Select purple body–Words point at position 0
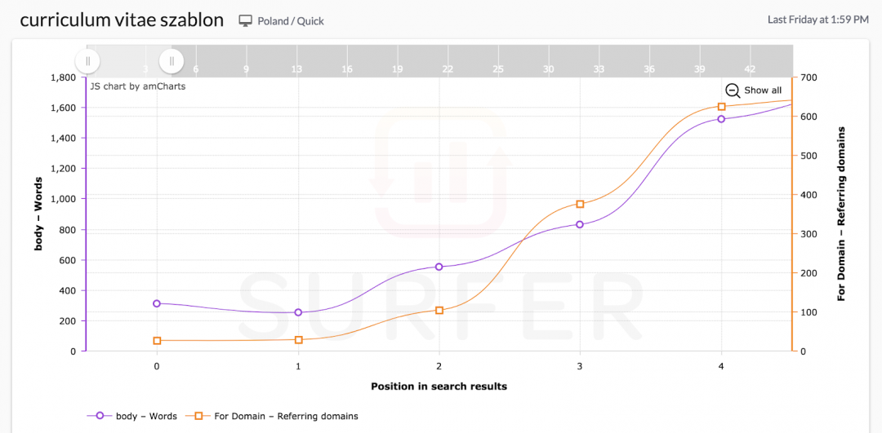 [x=157, y=303]
